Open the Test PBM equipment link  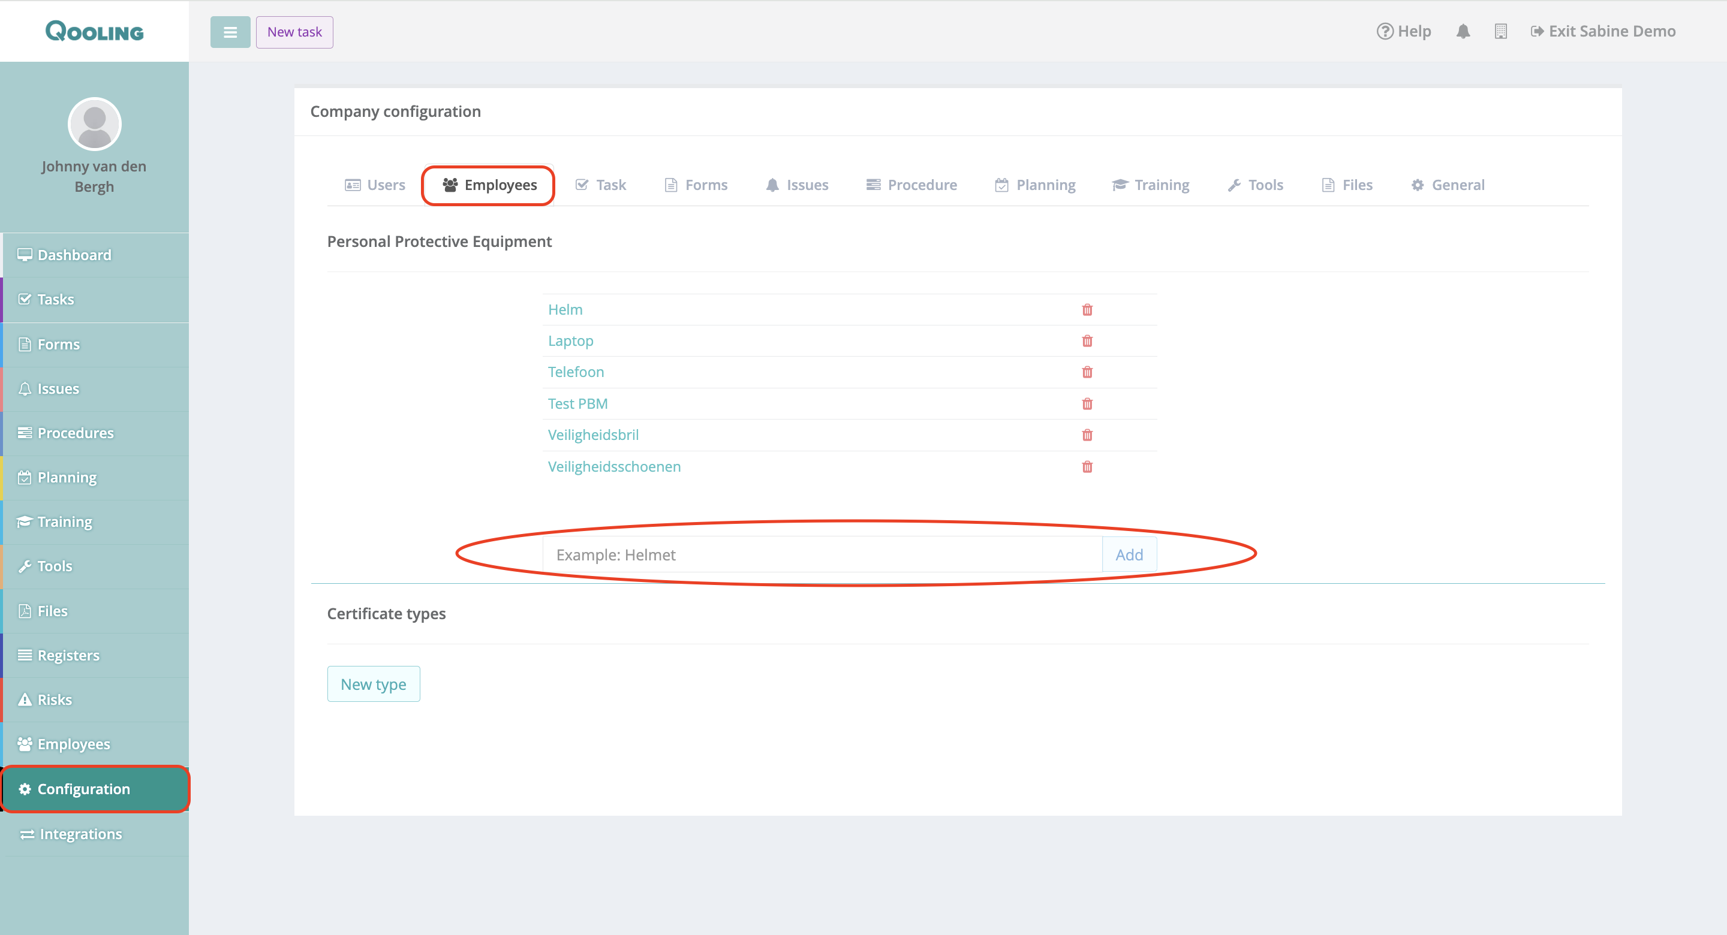pos(577,403)
